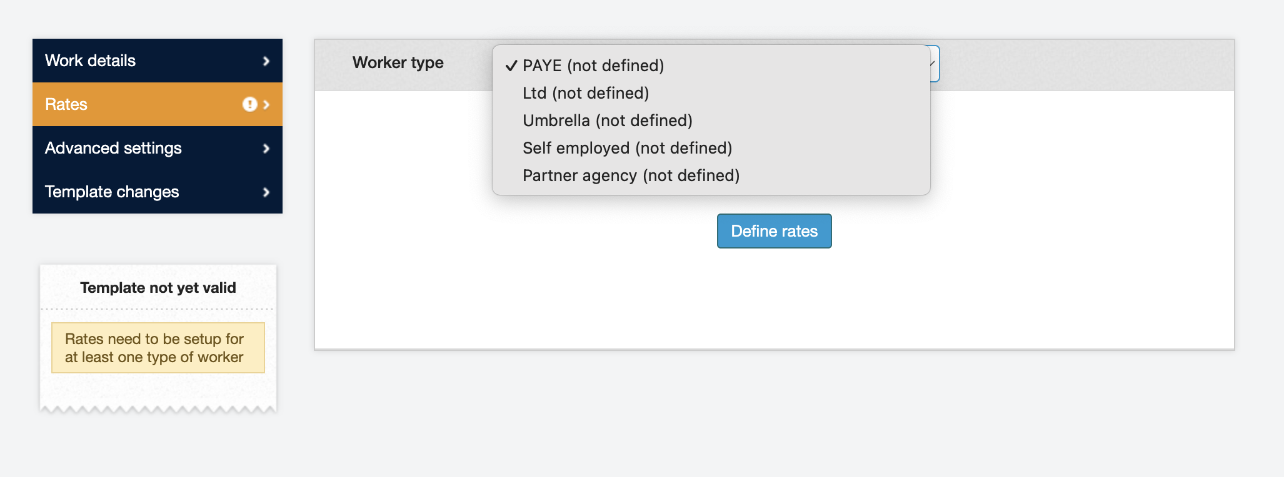Click the warning exclamation icon on Rates
Image resolution: width=1284 pixels, height=477 pixels.
point(249,104)
